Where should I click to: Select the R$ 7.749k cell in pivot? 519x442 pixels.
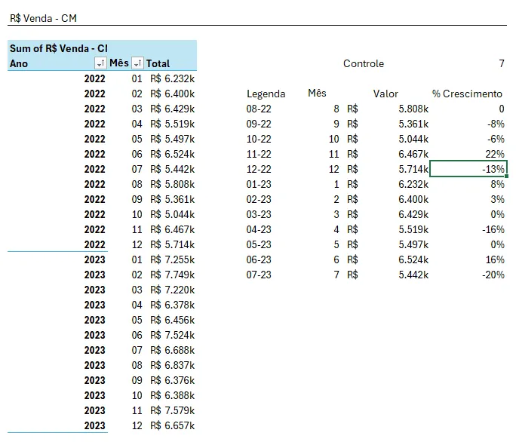[172, 275]
